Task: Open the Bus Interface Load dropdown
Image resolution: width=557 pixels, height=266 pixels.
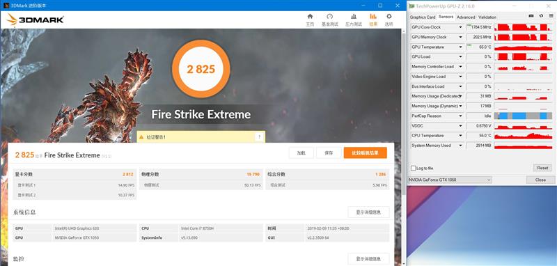Action: pyautogui.click(x=461, y=86)
